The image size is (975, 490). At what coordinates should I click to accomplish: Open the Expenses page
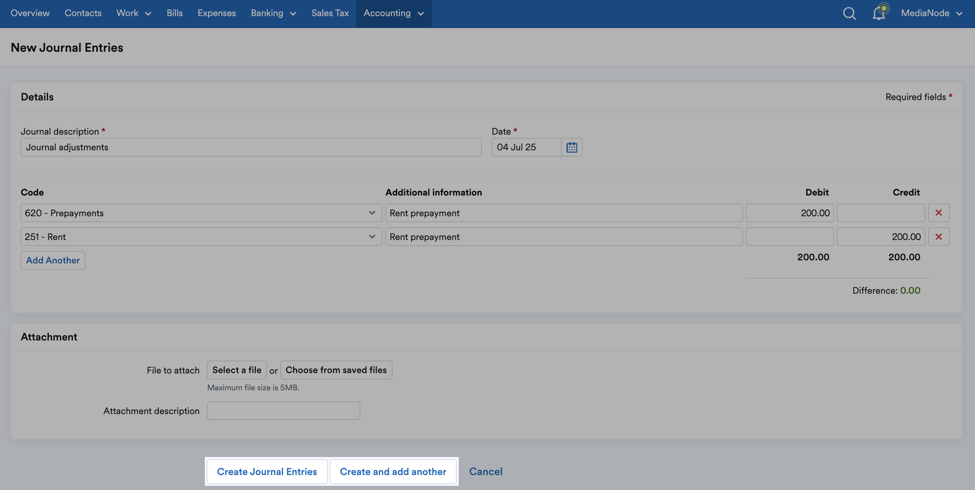217,13
